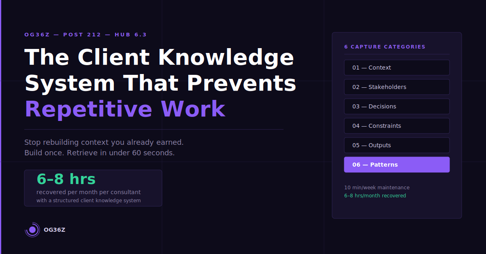Click green 6–8 hrs/month recovered text
Screen dimensions: 486x254
(x=375, y=196)
